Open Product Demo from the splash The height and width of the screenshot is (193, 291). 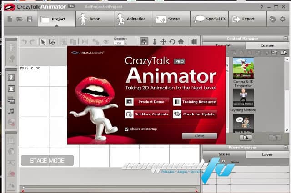[x=147, y=102]
